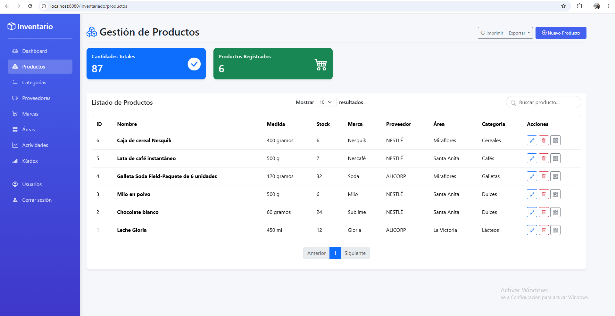
Task: Open the browser extensions icon
Action: (x=579, y=6)
